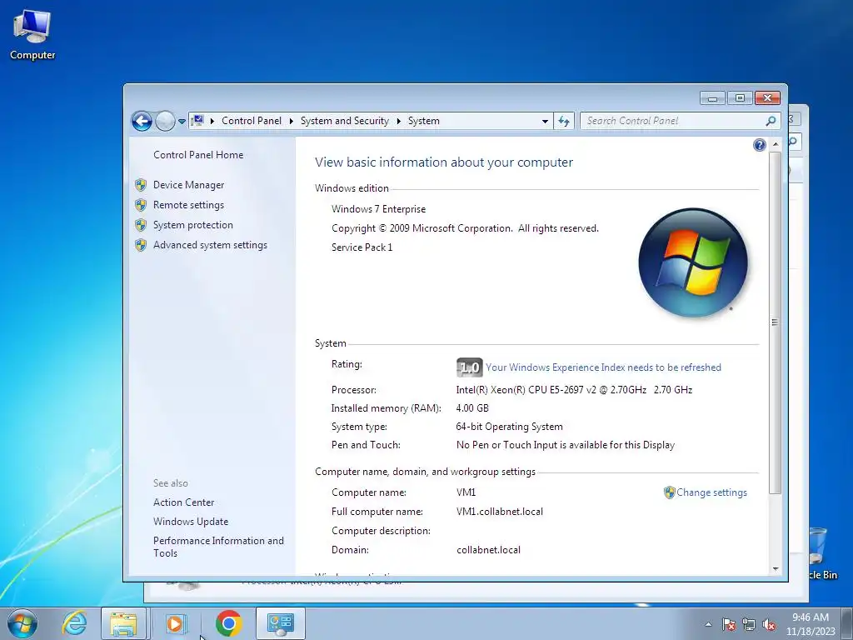Open Remote settings
Image resolution: width=853 pixels, height=640 pixels.
(188, 205)
